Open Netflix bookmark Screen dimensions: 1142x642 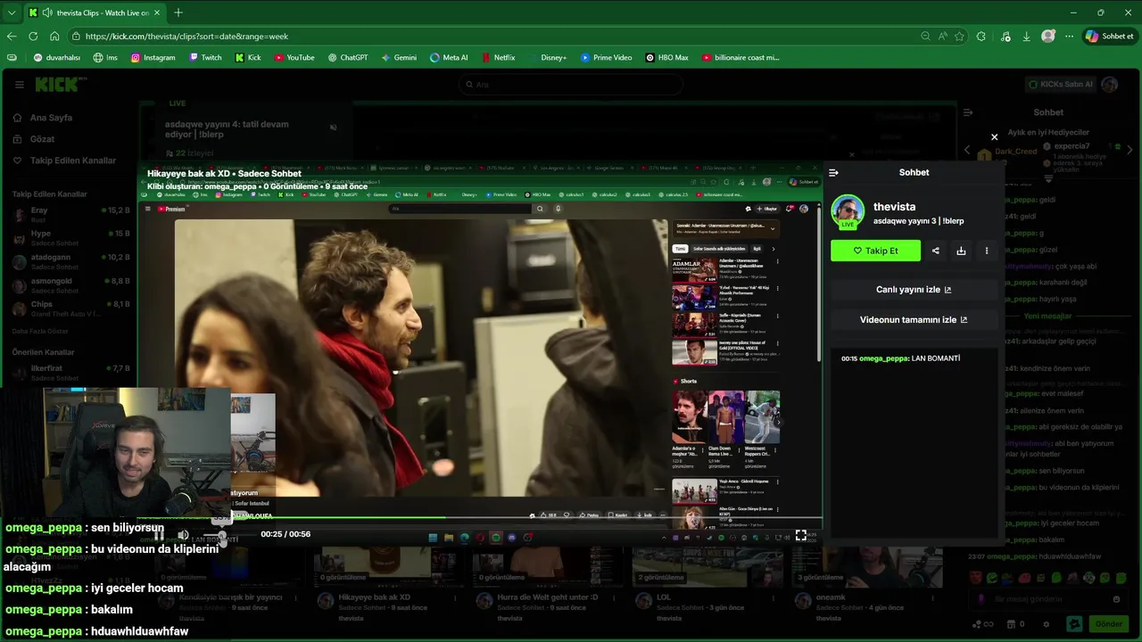(x=497, y=58)
